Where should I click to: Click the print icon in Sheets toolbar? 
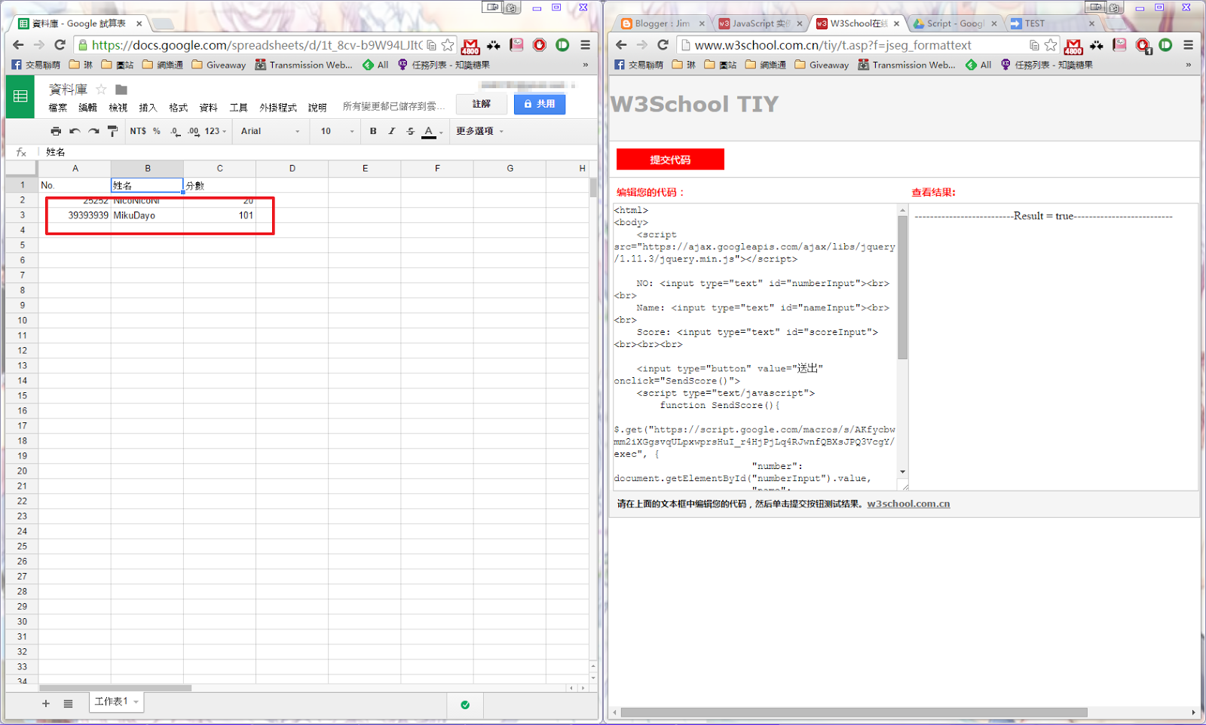point(56,131)
